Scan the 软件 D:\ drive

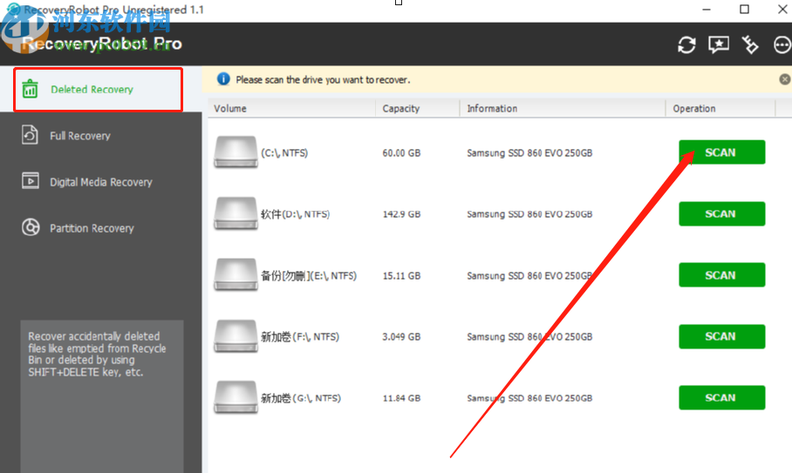(x=722, y=213)
